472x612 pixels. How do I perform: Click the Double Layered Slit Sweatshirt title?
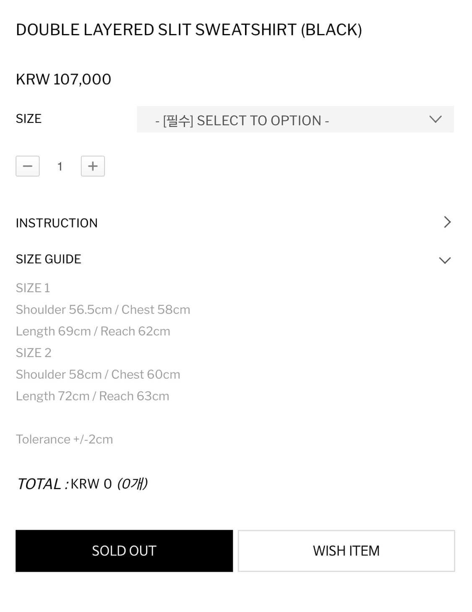(x=189, y=30)
